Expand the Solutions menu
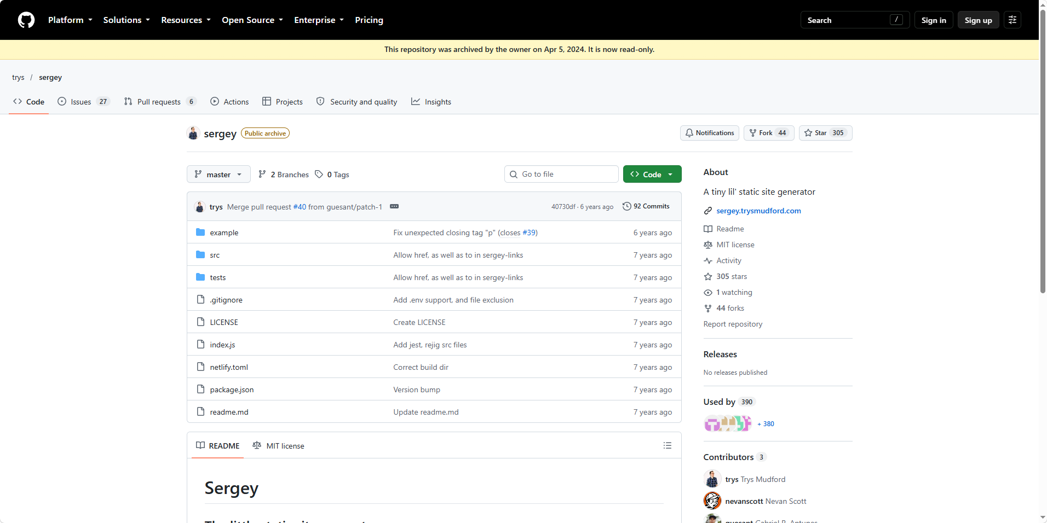The width and height of the screenshot is (1047, 523). pos(126,20)
